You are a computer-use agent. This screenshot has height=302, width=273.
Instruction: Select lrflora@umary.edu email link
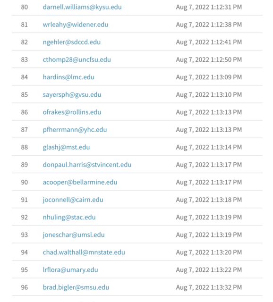pyautogui.click(x=70, y=270)
